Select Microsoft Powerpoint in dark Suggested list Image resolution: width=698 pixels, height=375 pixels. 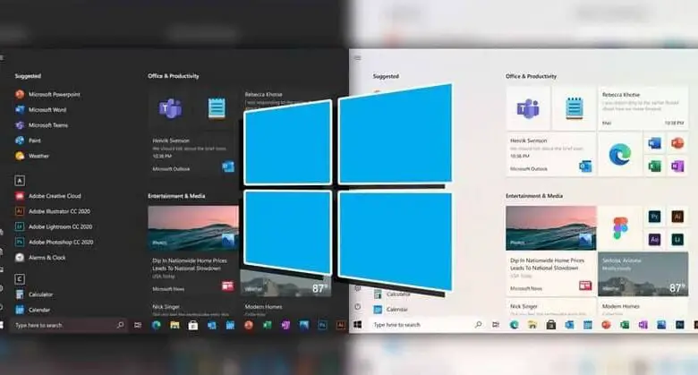pyautogui.click(x=47, y=94)
